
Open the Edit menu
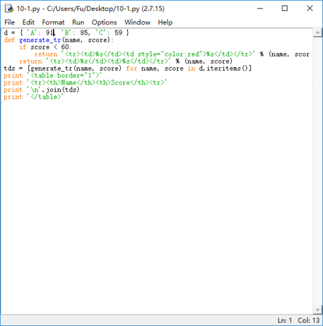[x=28, y=22]
